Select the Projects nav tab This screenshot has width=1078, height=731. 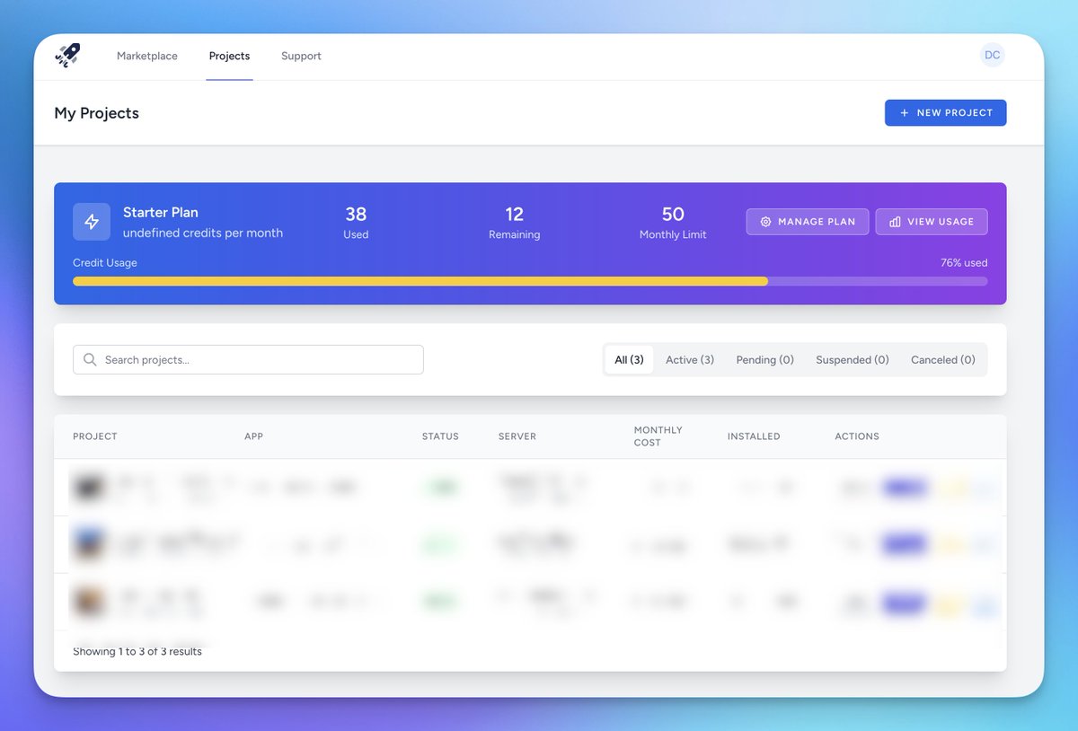(229, 56)
